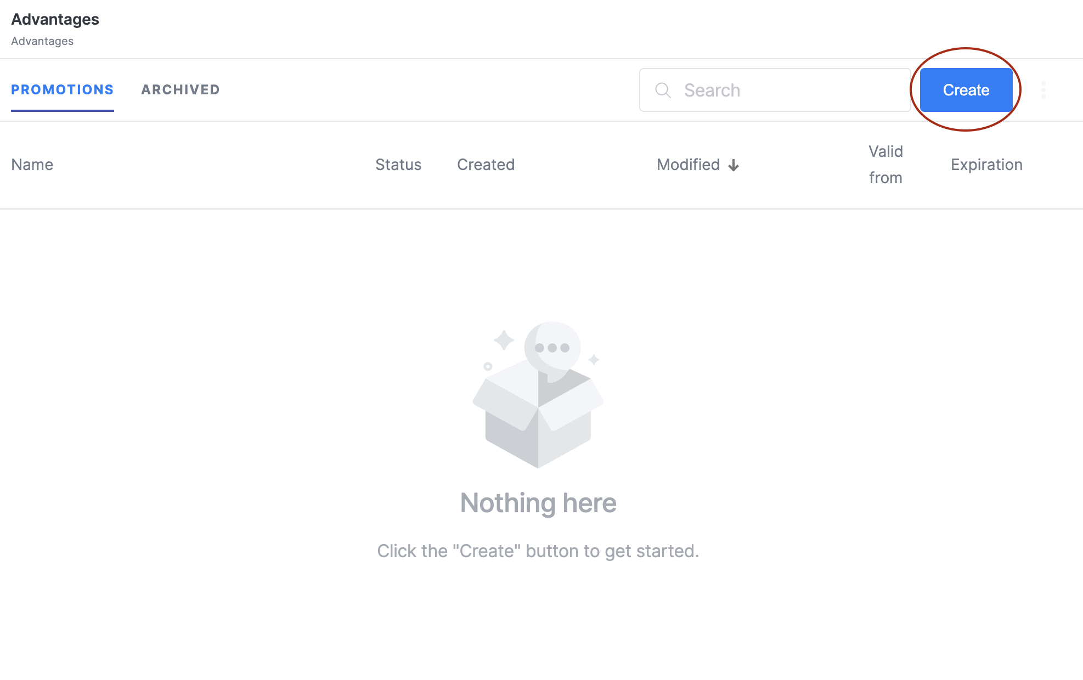Open the three-dot more options menu

point(1043,90)
